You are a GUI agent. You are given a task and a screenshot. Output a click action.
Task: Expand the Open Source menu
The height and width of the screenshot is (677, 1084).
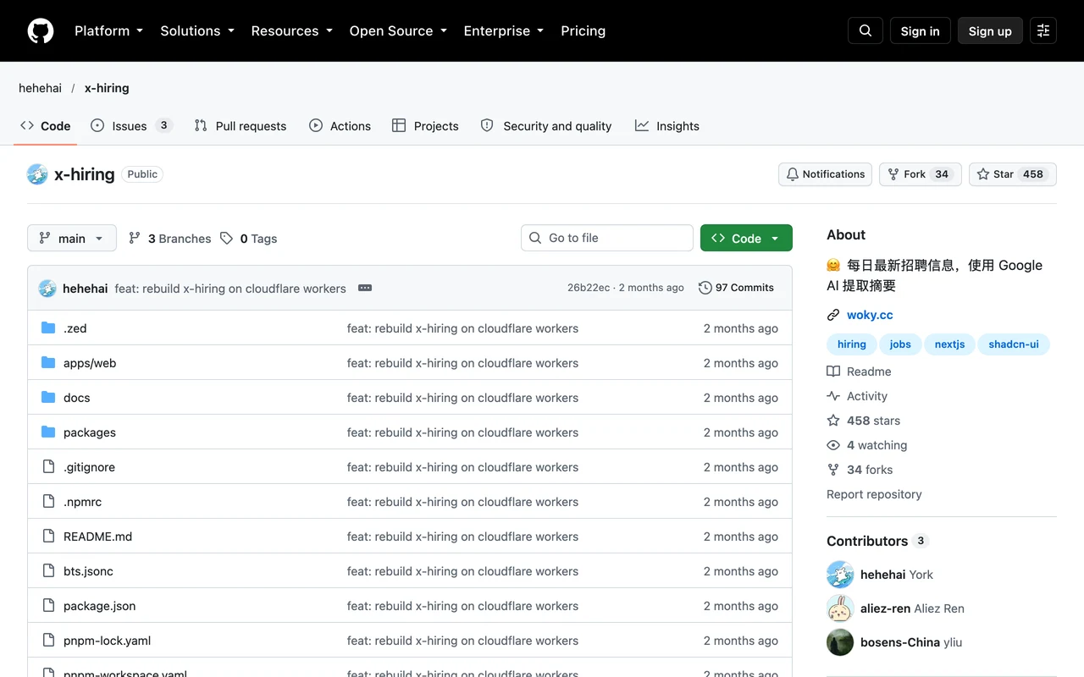398,30
